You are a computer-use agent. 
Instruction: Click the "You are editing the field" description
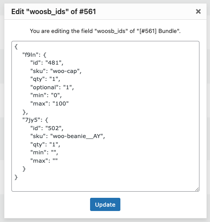tap(105, 31)
